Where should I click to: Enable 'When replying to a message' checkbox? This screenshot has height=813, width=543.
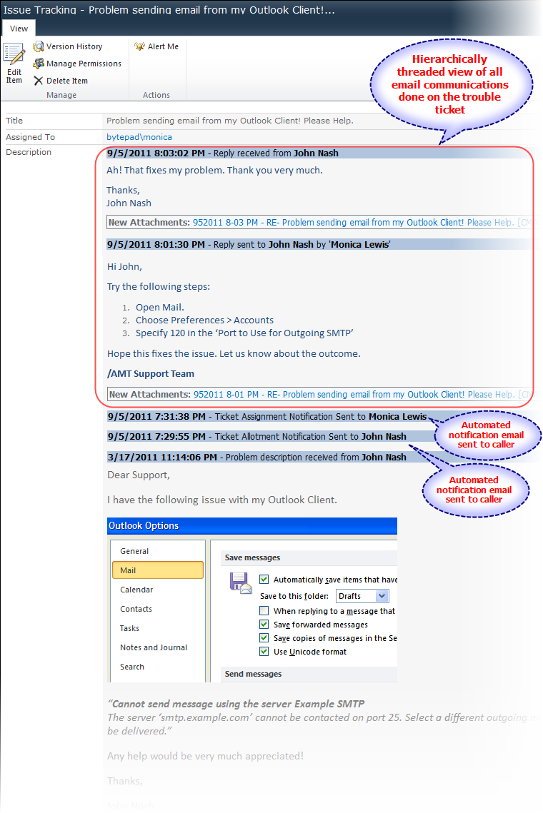click(264, 611)
